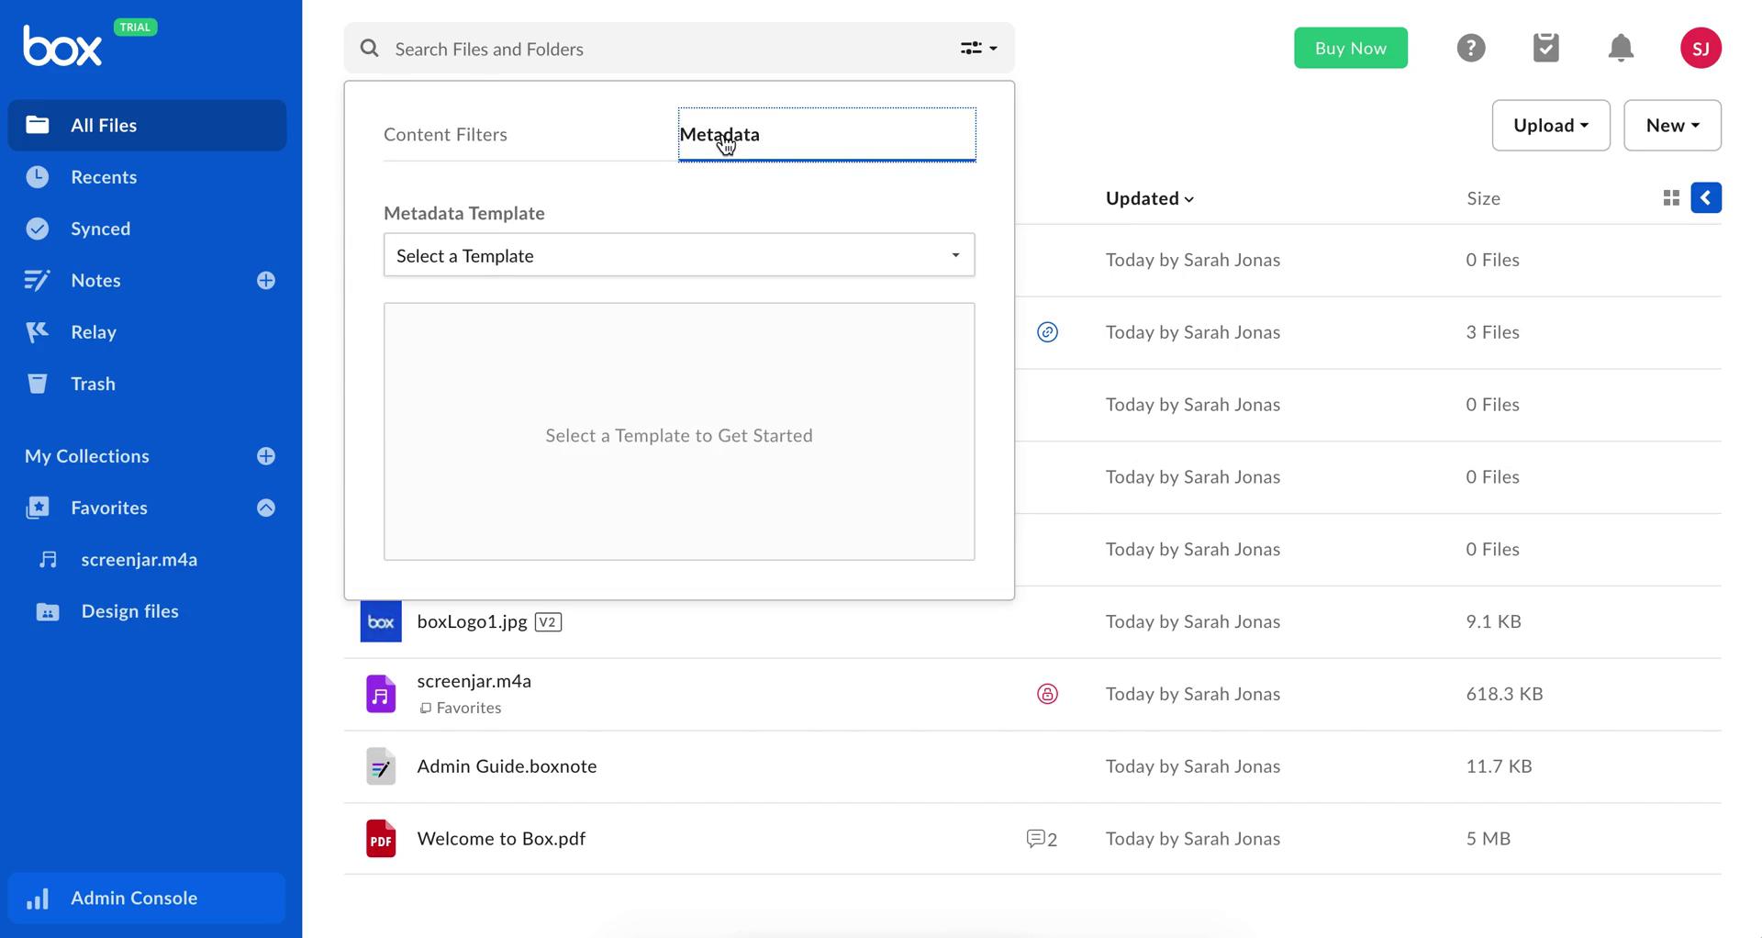The width and height of the screenshot is (1762, 938).
Task: Add a new note with plus icon
Action: point(266,280)
